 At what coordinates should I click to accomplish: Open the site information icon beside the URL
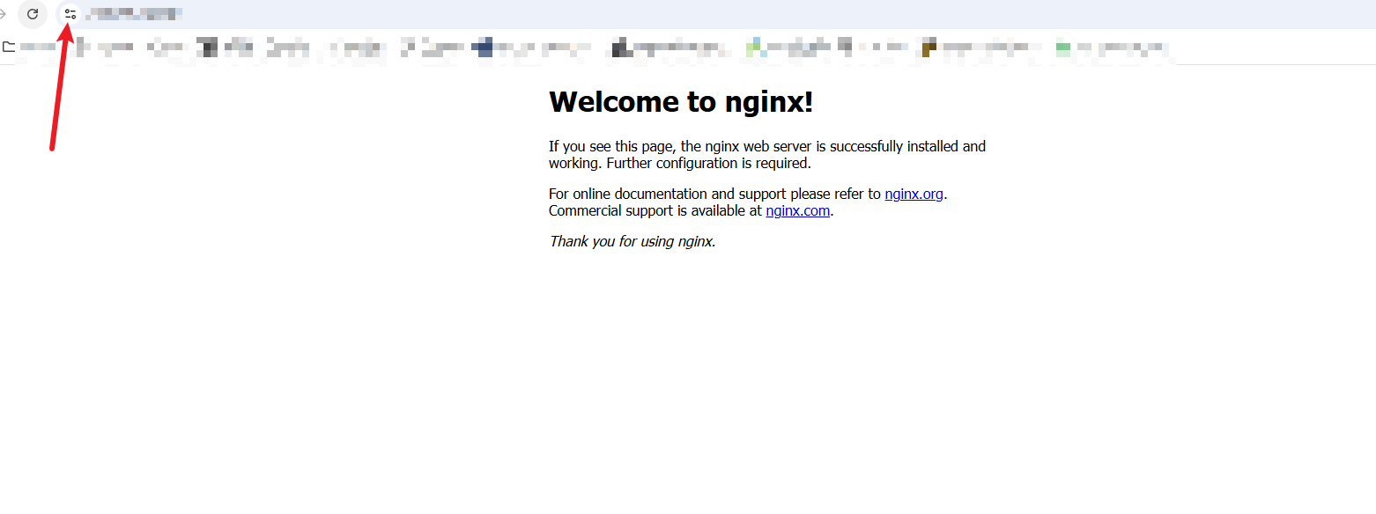[70, 14]
